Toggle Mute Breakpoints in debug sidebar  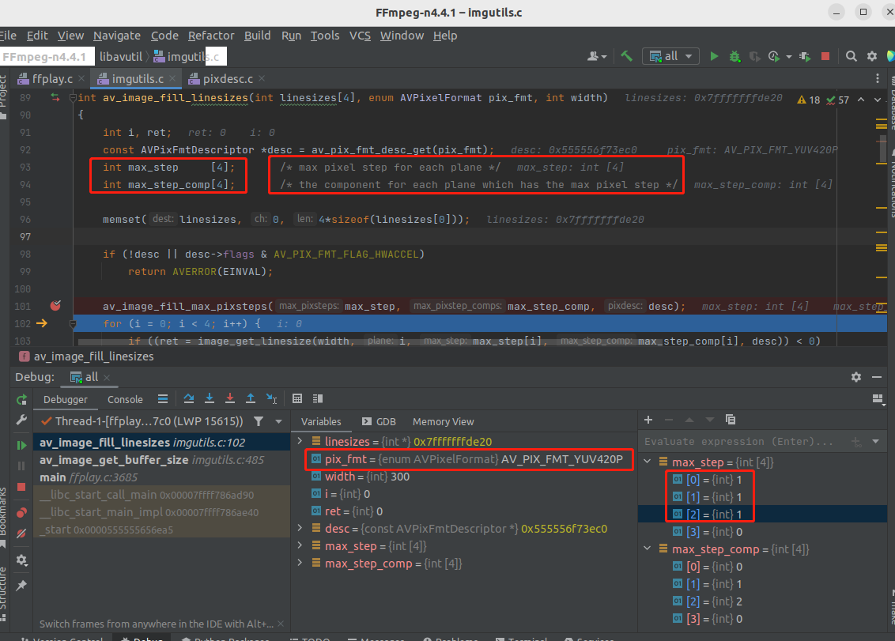[x=21, y=534]
